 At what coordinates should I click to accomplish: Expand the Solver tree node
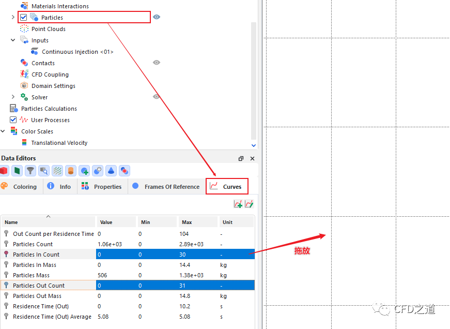(x=13, y=97)
